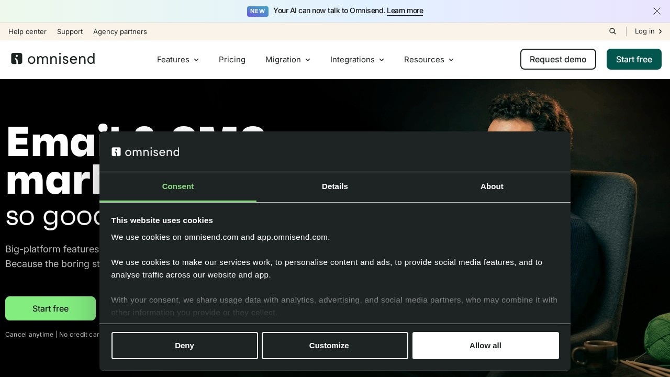Expand the Integrations menu
Image resolution: width=670 pixels, height=377 pixels.
(x=358, y=60)
